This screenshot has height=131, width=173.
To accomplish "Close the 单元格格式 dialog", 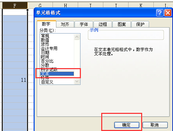I will (168, 13).
